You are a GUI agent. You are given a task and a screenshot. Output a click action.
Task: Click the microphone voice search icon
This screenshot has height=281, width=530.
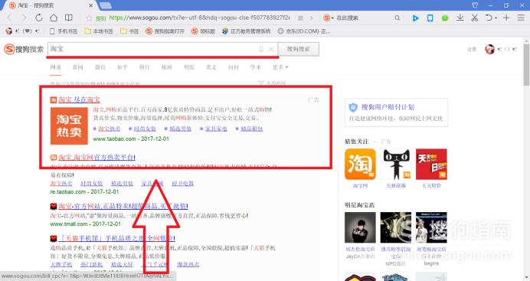tap(261, 49)
